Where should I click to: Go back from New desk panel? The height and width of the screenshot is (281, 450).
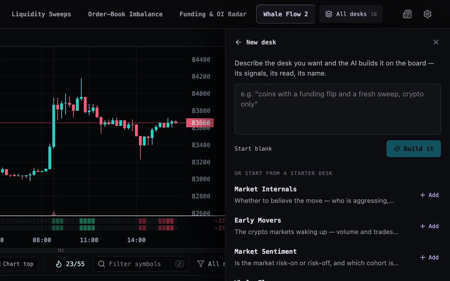coord(238,42)
